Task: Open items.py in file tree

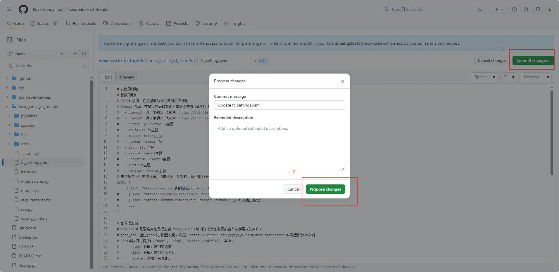Action: pos(28,172)
